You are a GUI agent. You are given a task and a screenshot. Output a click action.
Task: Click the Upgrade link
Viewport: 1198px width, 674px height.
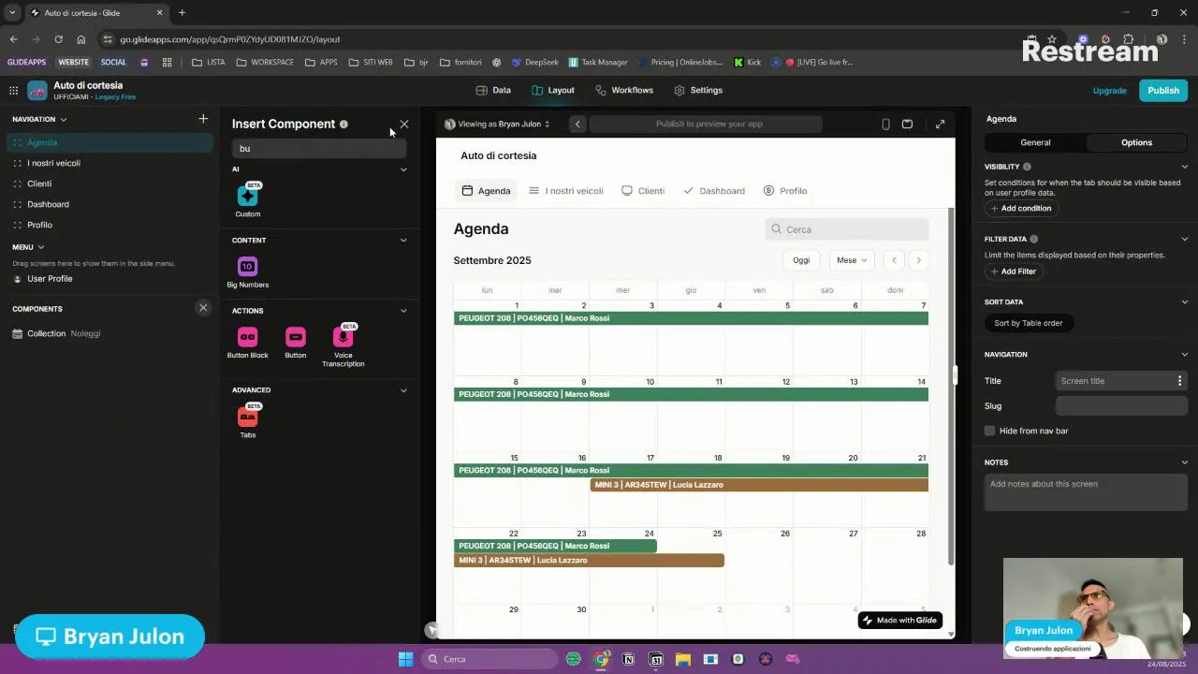point(1109,91)
